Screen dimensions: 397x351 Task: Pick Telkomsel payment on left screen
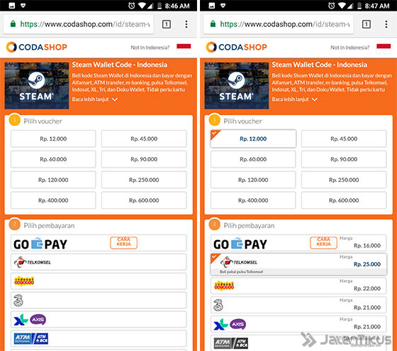point(99,262)
